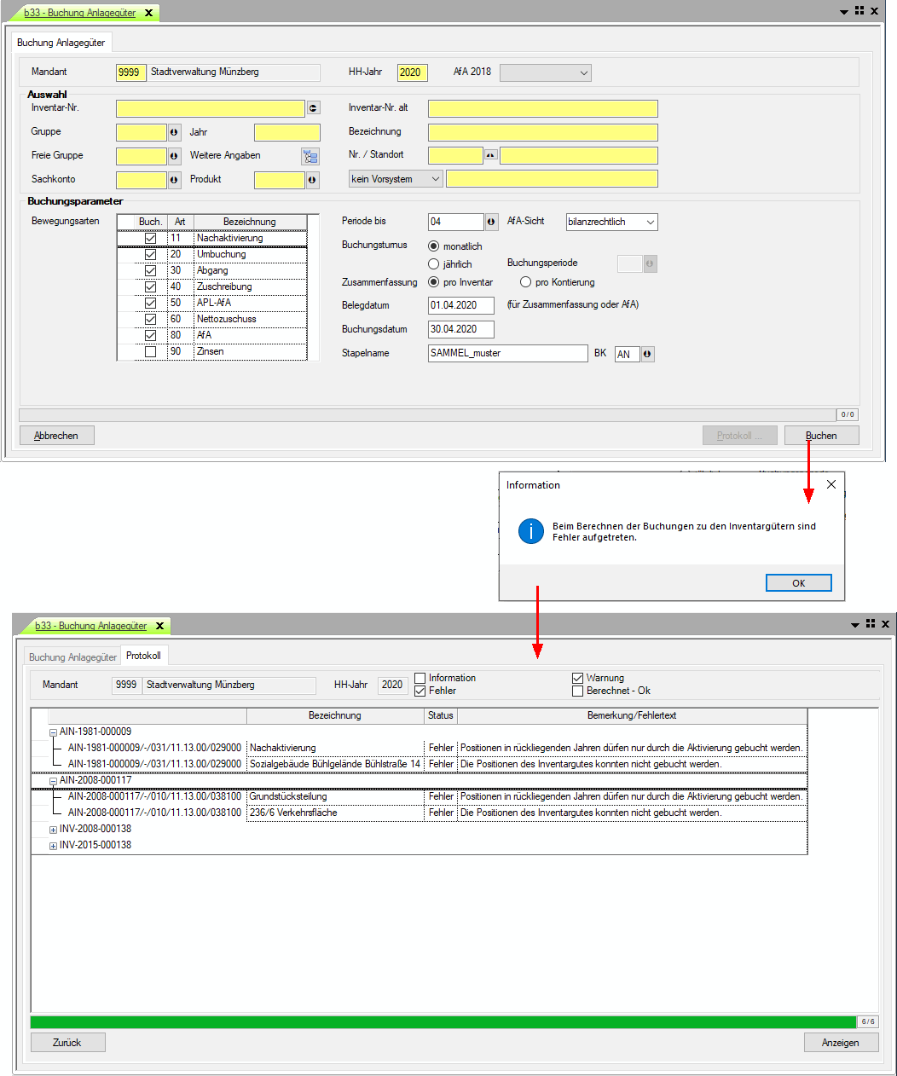Open the kein Vorsystem dropdown
The width and height of the screenshot is (897, 1076).
click(x=396, y=179)
